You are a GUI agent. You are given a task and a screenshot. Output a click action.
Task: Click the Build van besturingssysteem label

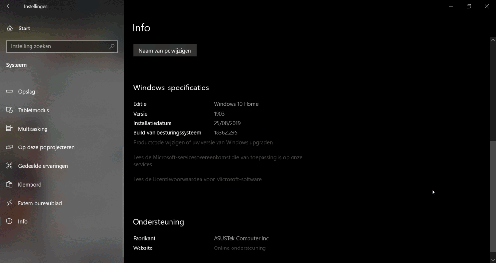click(x=167, y=132)
